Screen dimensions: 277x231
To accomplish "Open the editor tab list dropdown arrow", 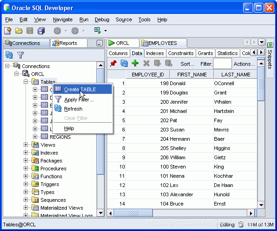I will coord(261,42).
